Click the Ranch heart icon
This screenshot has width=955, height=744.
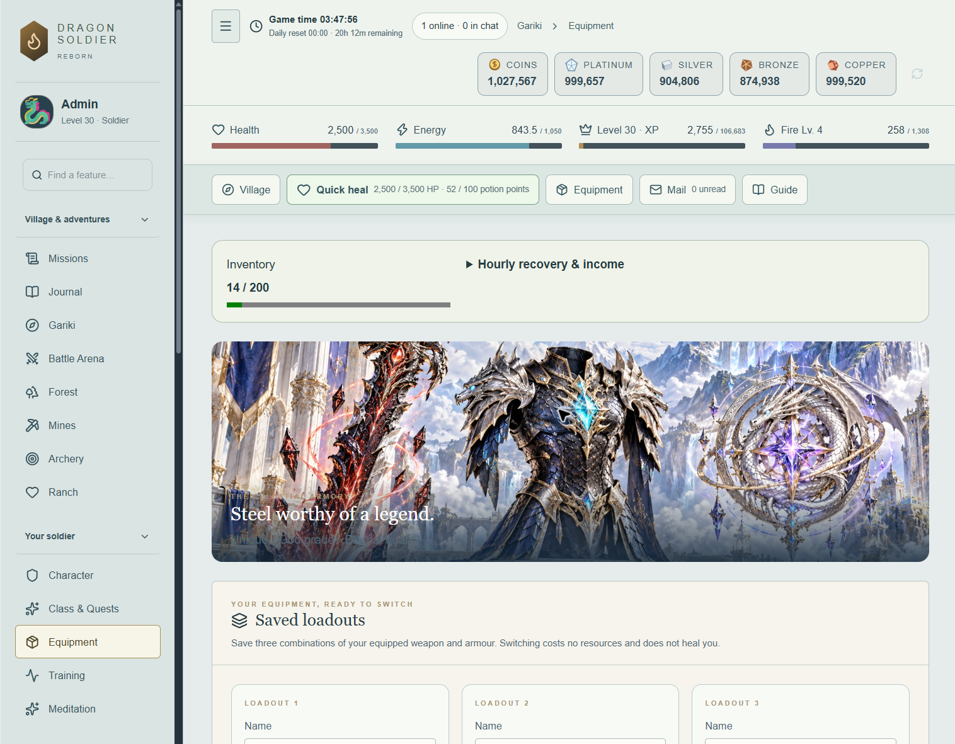coord(32,492)
